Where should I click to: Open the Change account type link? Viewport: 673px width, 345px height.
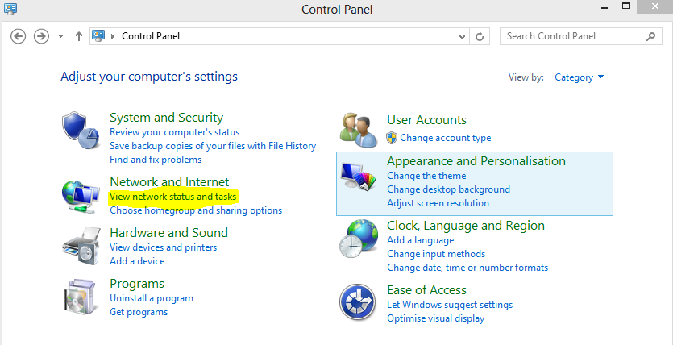point(445,138)
